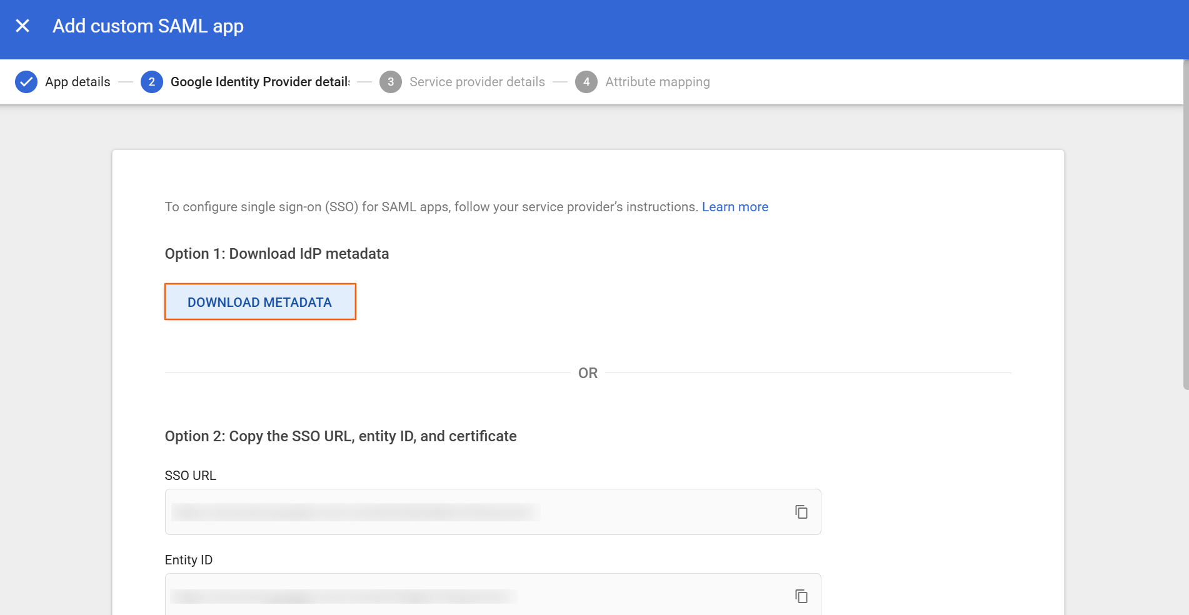Click the 'Option 2: Copy the SSO URL' heading
This screenshot has width=1189, height=615.
click(341, 436)
